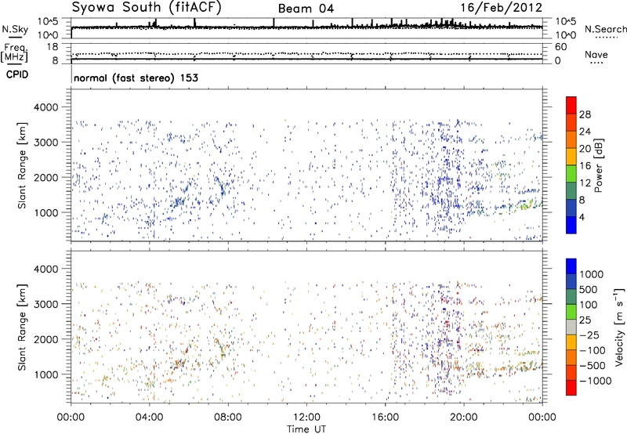The height and width of the screenshot is (434, 627).
Task: Click the 'CPID' row label
Action: (17, 74)
